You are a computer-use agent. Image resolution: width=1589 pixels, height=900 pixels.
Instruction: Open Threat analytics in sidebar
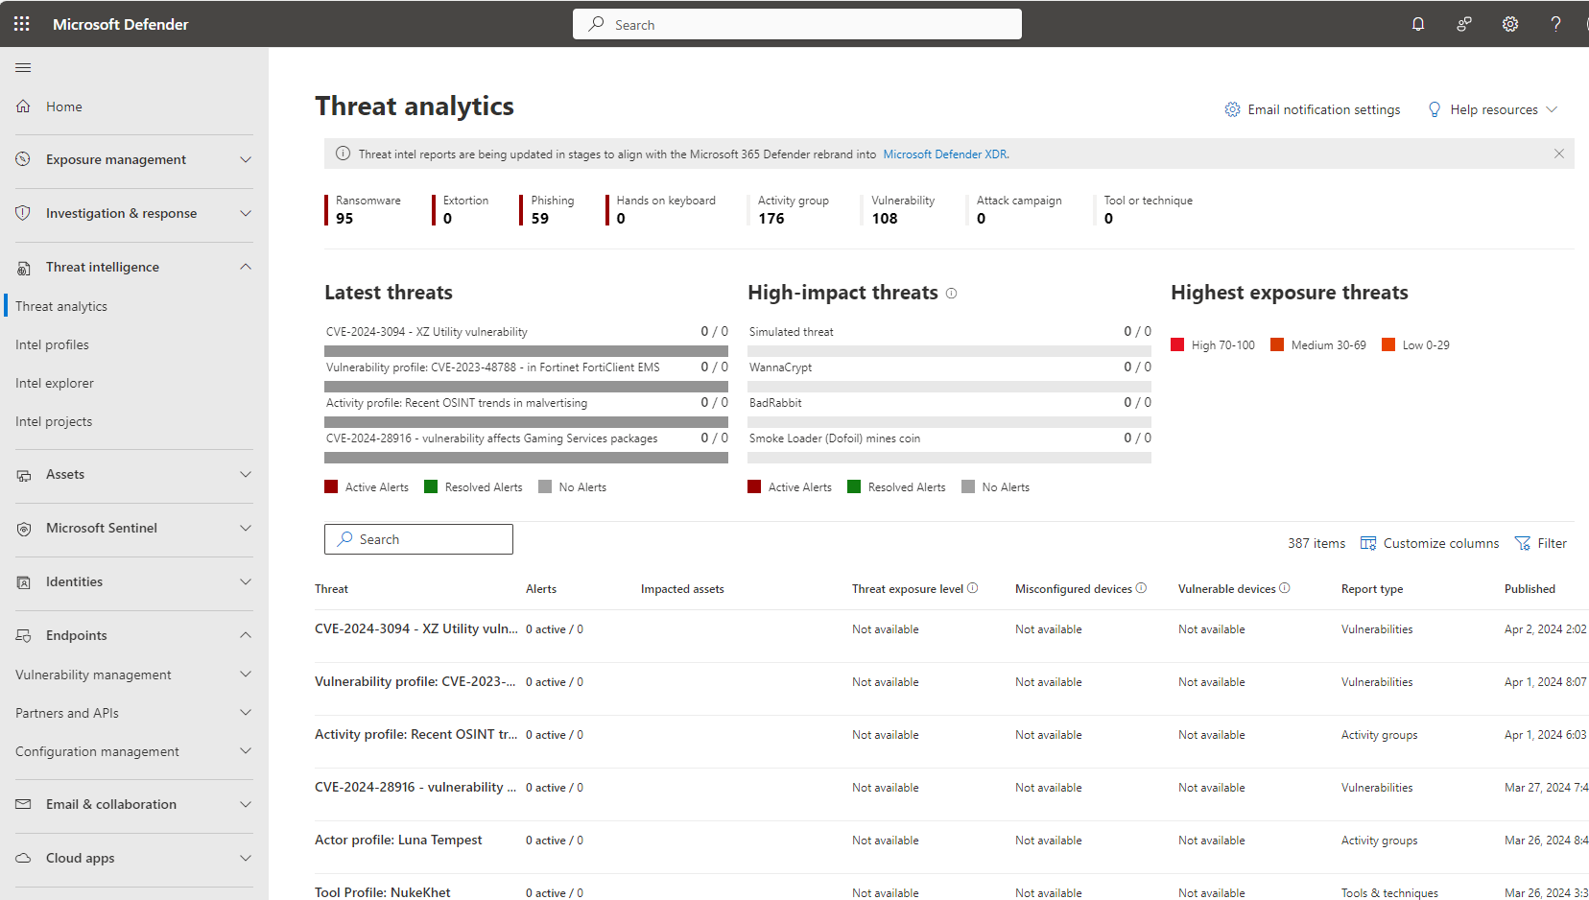point(61,306)
